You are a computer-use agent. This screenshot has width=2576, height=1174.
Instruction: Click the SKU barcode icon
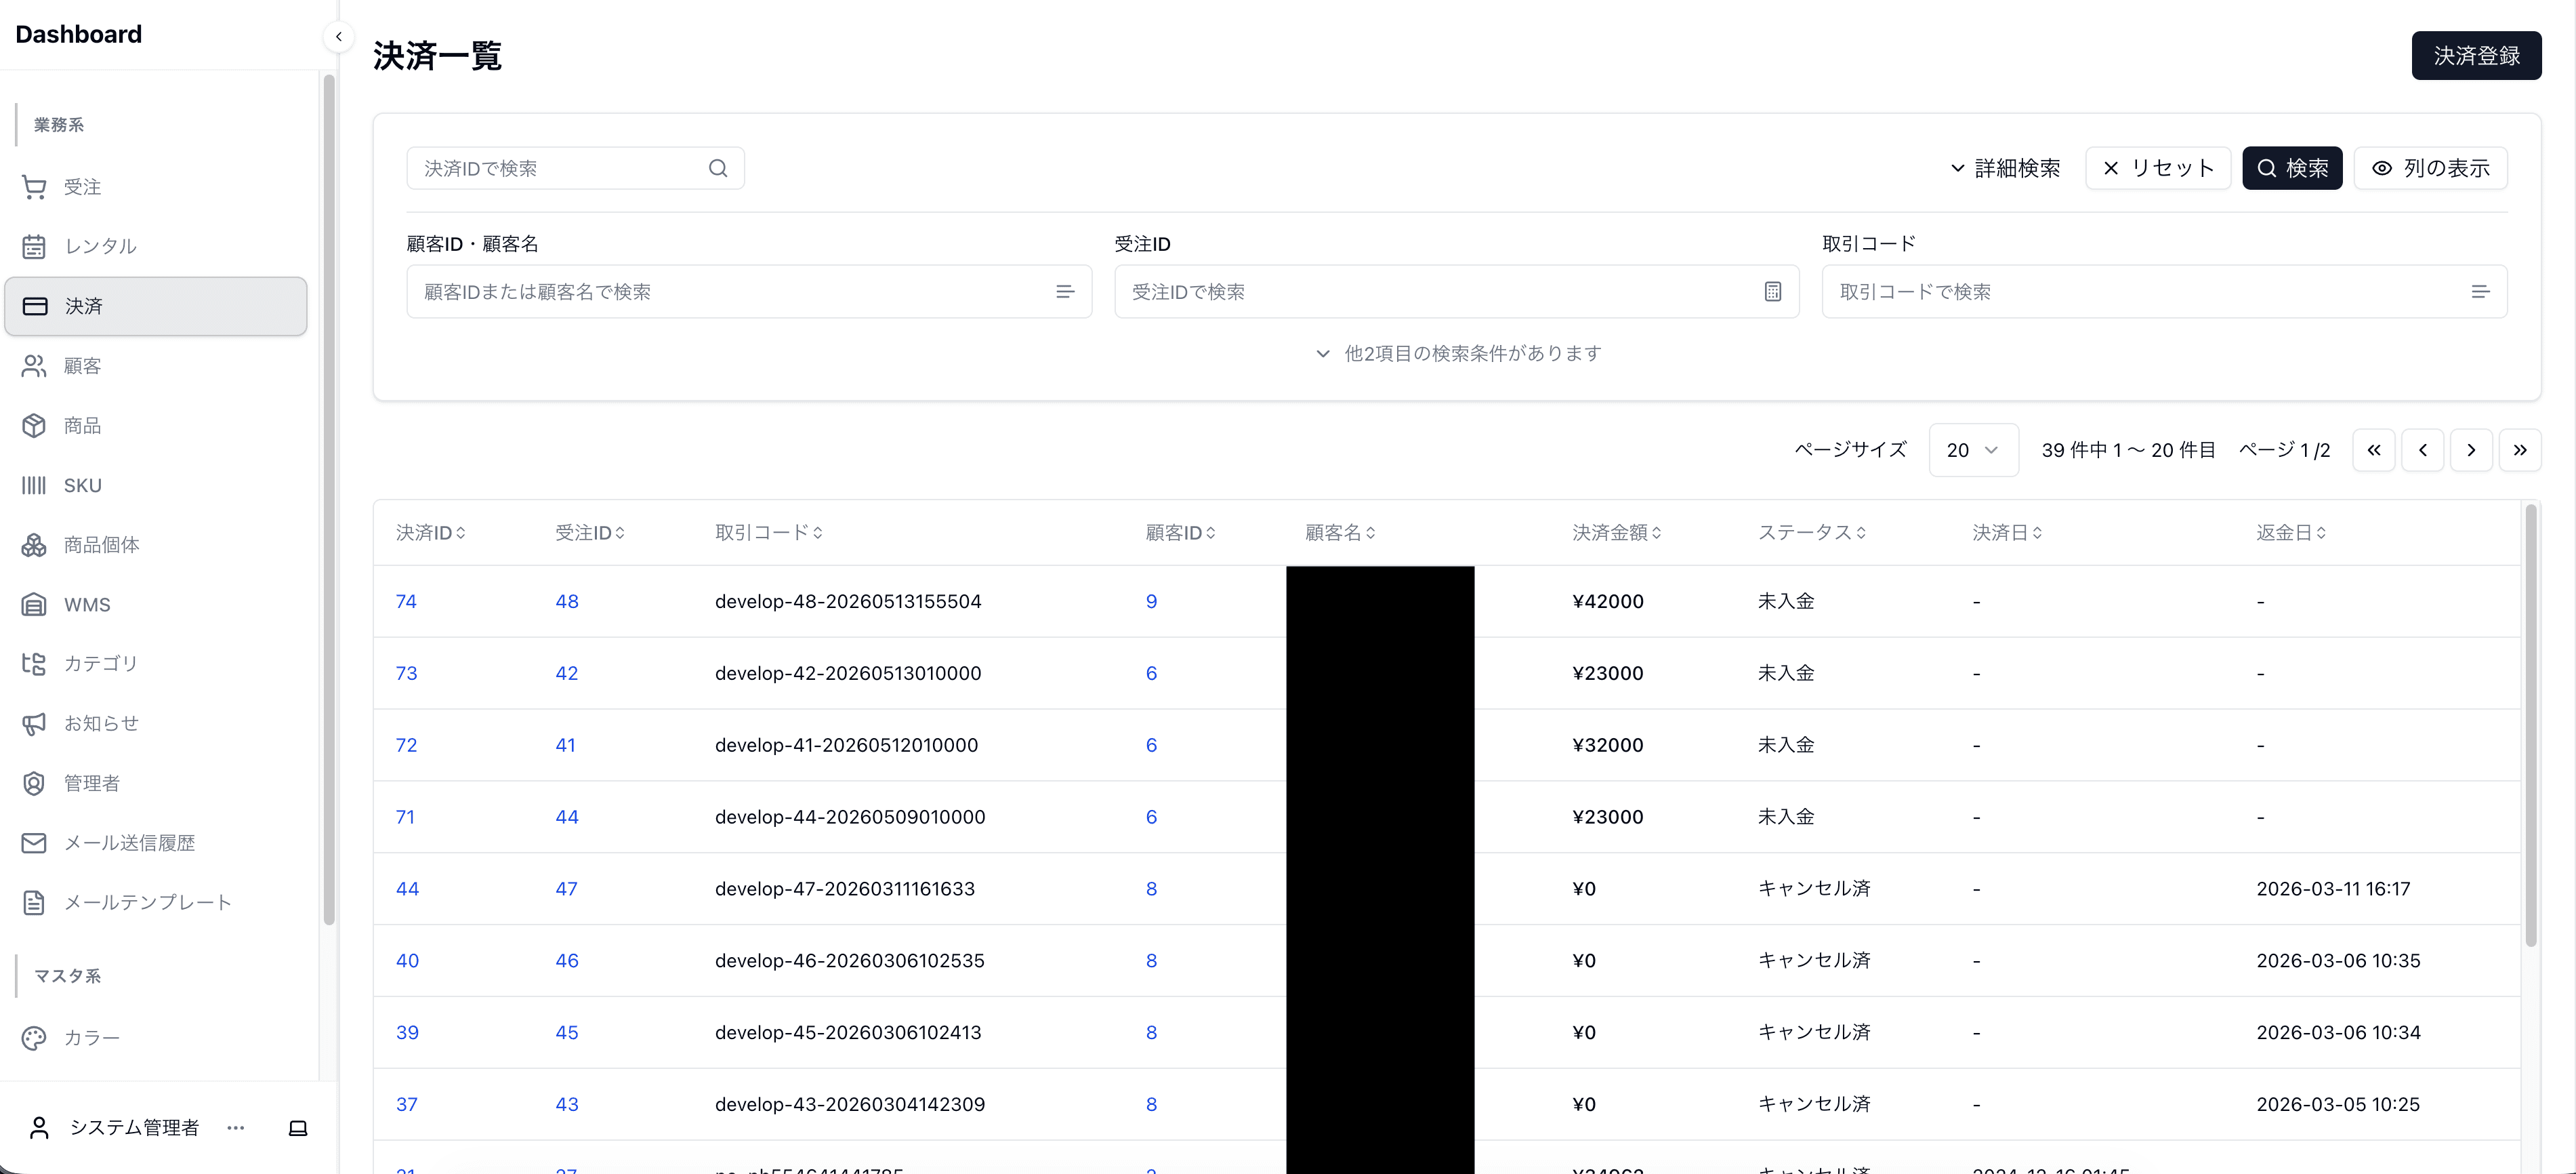click(34, 485)
